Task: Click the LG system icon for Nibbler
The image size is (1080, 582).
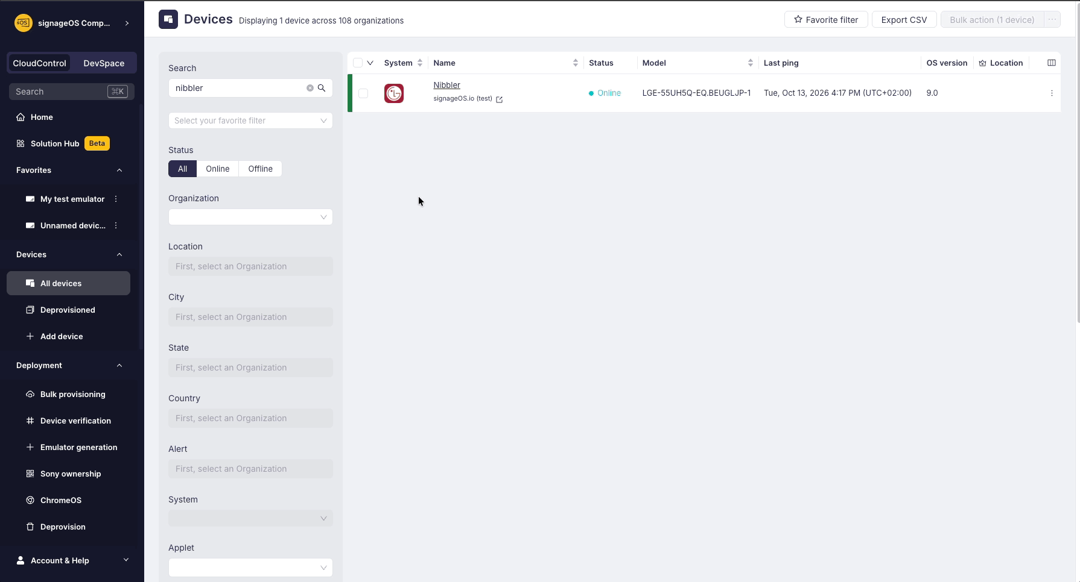Action: click(394, 93)
